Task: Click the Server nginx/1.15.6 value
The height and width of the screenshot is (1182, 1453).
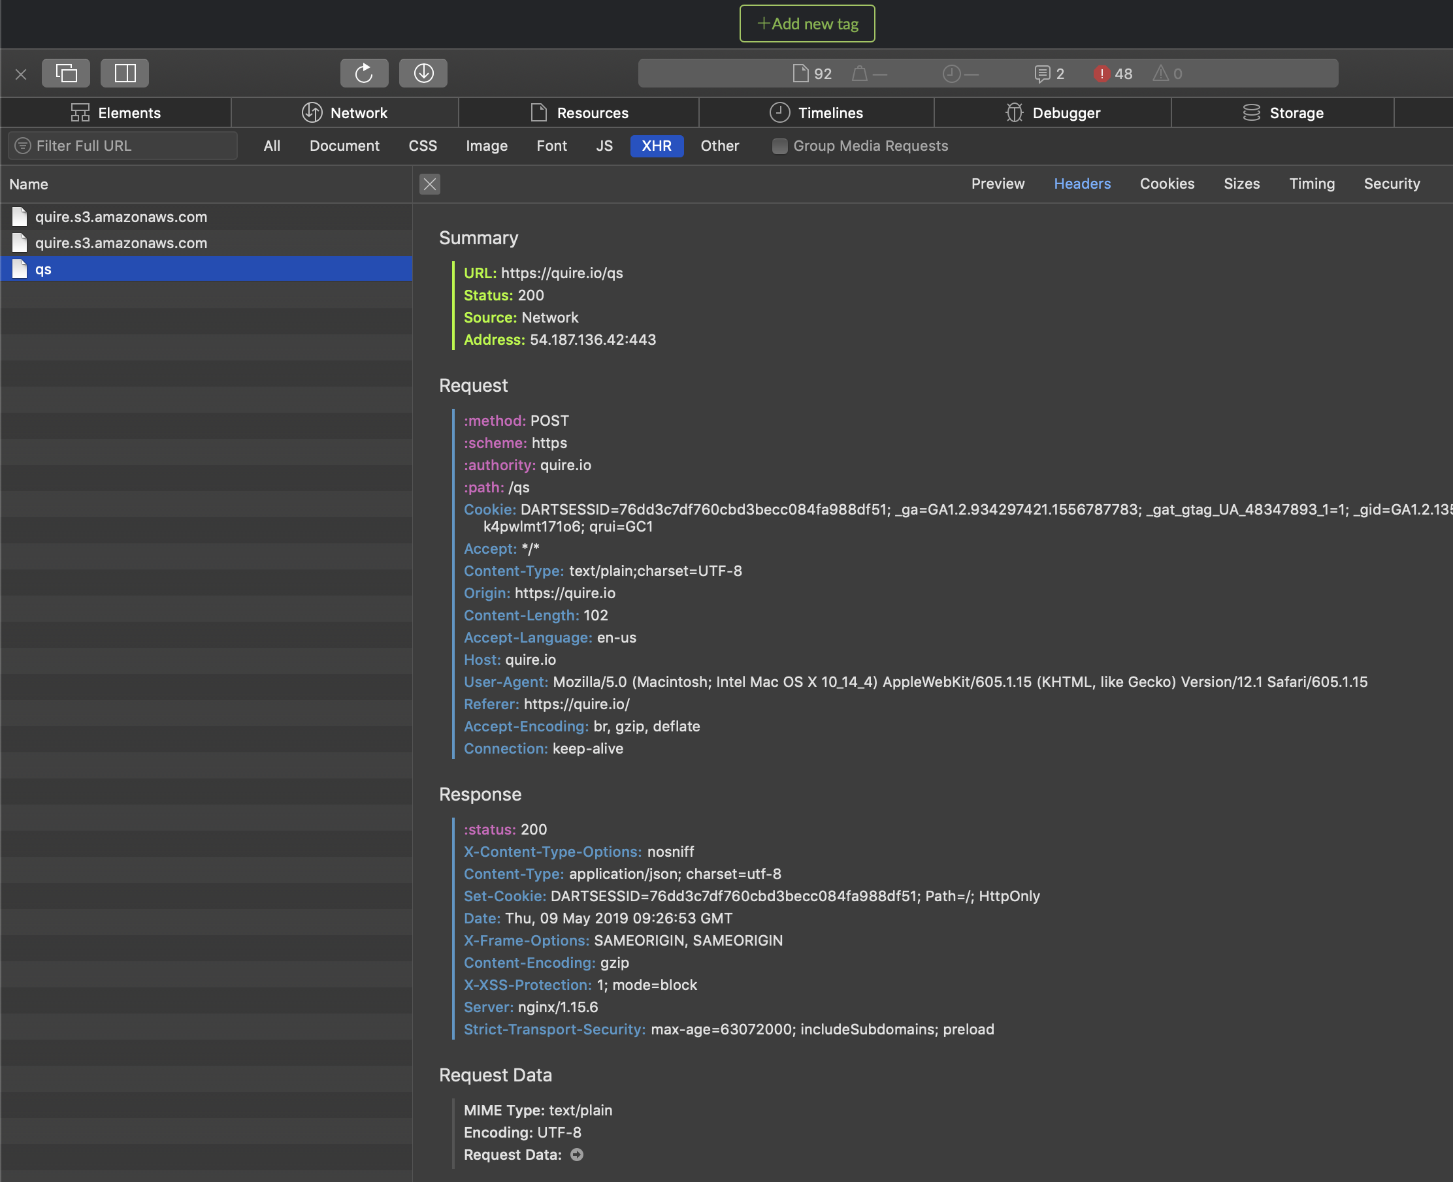Action: (558, 1007)
